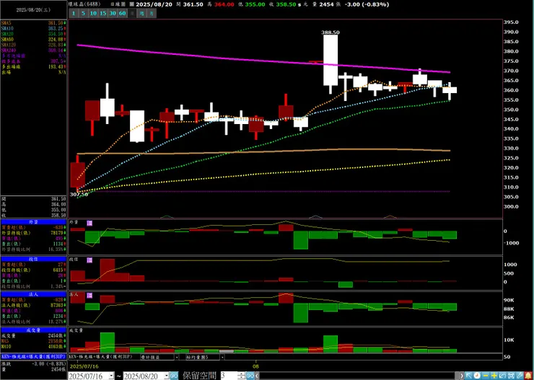Switch to the 10-minute chart interval
The image size is (534, 380).
tap(93, 14)
